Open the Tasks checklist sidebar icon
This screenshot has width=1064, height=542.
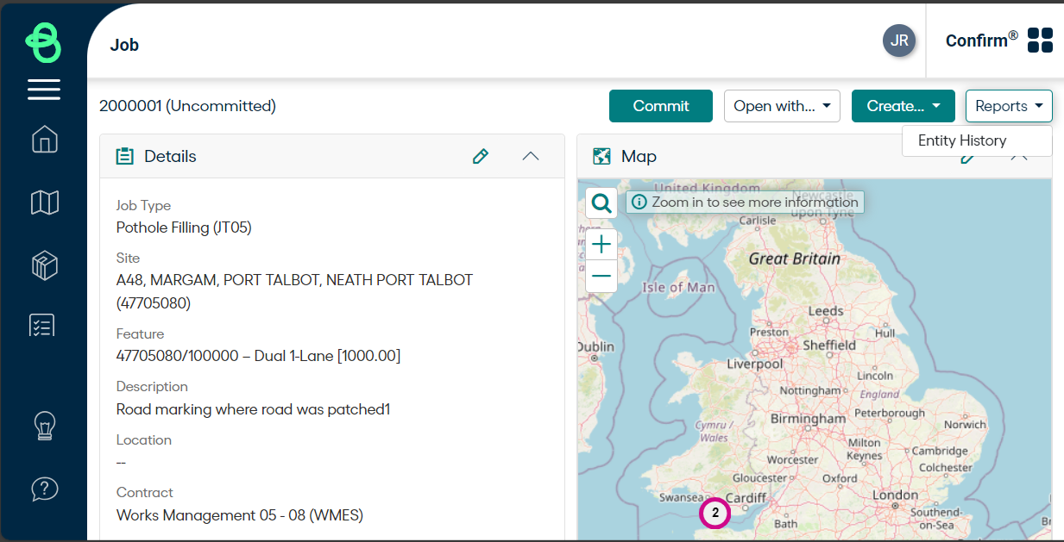pyautogui.click(x=43, y=325)
